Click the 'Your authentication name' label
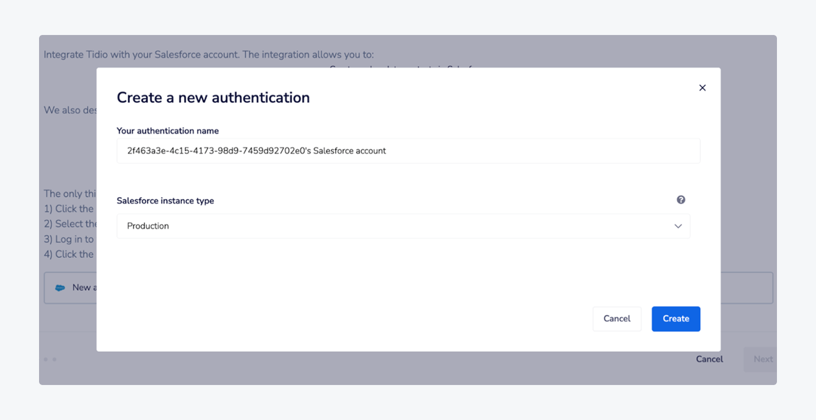816x420 pixels. 168,131
